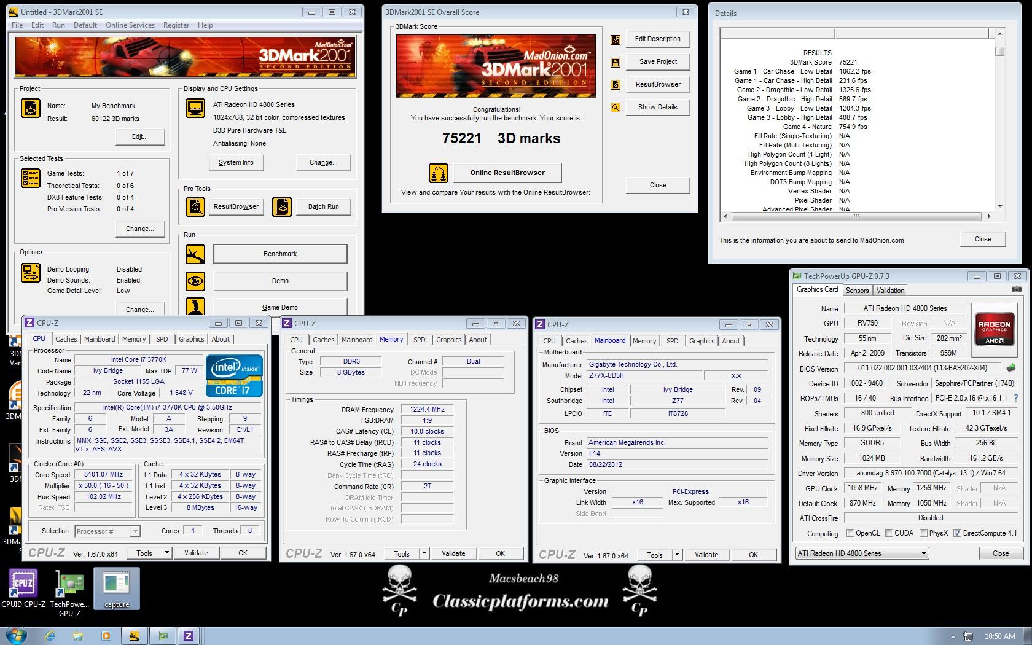The image size is (1032, 645).
Task: Select the capture desktop icon
Action: pyautogui.click(x=117, y=589)
